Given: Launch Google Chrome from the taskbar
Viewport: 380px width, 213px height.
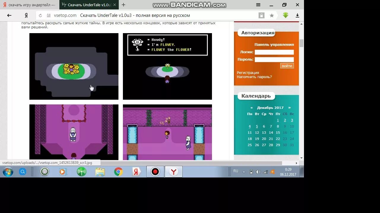Looking at the screenshot, I should point(118,172).
